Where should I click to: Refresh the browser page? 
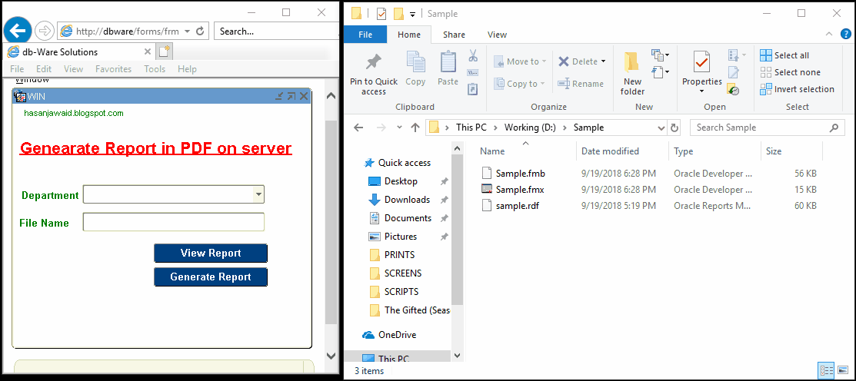click(x=200, y=31)
